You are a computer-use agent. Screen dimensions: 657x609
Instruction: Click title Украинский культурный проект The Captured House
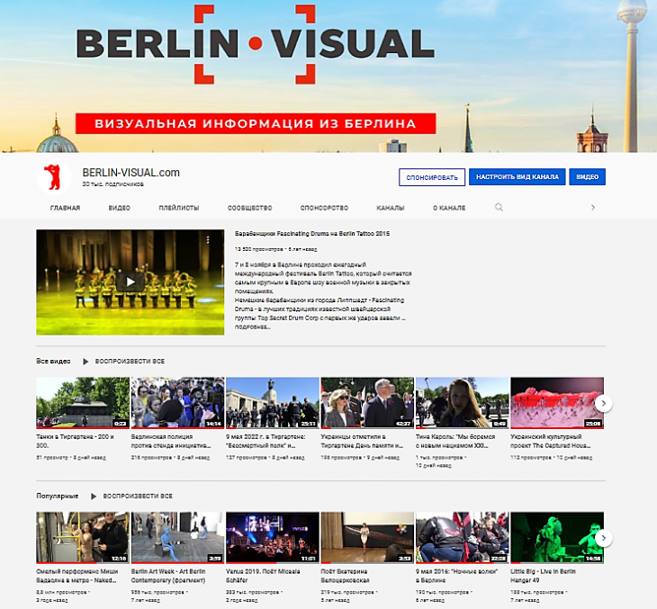(551, 441)
